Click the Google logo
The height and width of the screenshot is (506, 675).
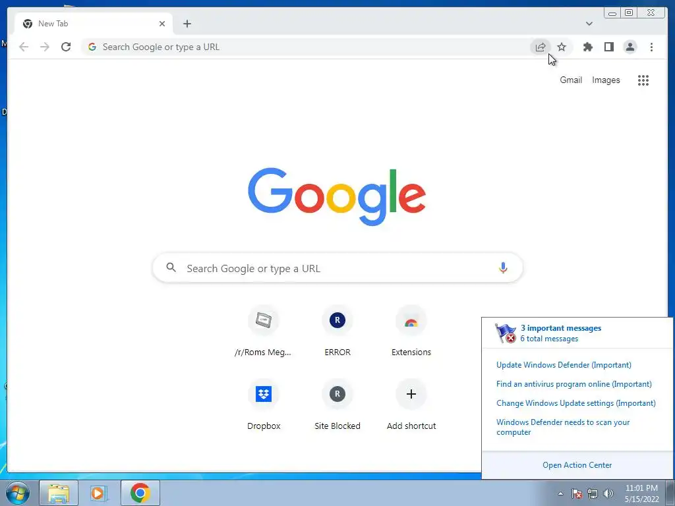(337, 196)
